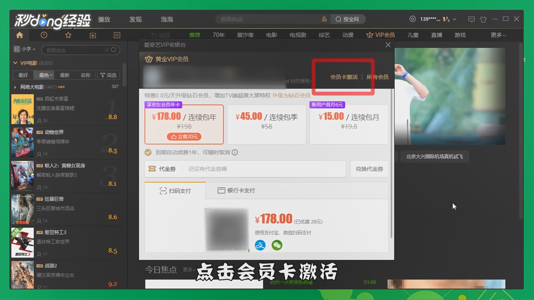Viewport: 534px width, 300px height.
Task: Click the sidebar search magnifier icon
Action: click(114, 50)
